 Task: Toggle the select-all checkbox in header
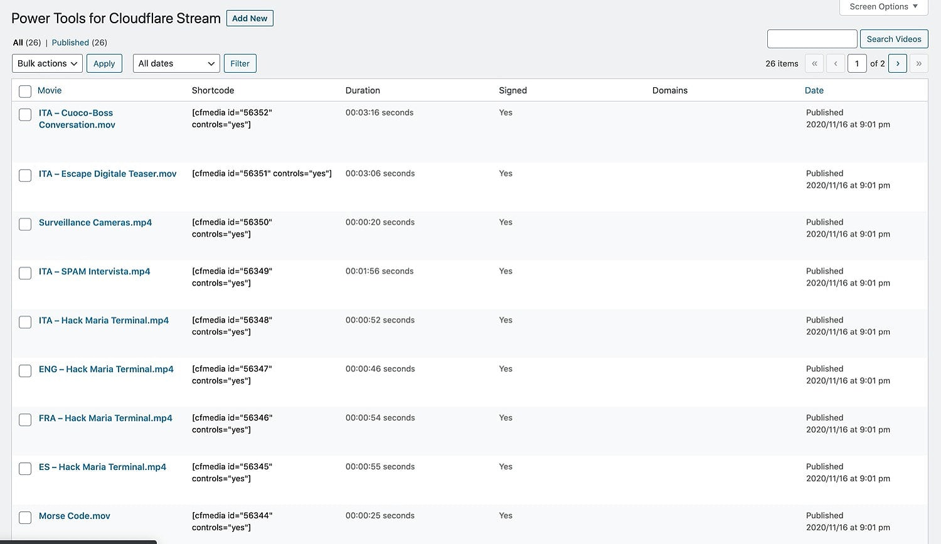pyautogui.click(x=25, y=92)
